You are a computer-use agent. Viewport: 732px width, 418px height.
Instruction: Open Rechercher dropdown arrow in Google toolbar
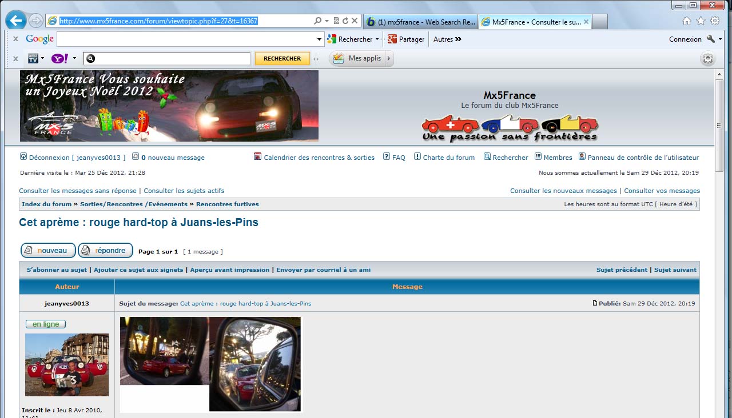tap(377, 39)
